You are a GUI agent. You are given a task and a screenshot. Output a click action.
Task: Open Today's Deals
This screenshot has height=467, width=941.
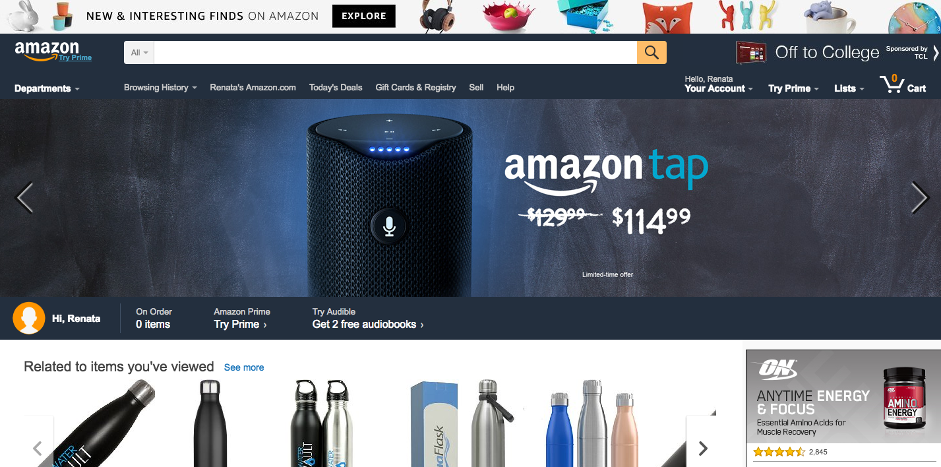coord(336,87)
